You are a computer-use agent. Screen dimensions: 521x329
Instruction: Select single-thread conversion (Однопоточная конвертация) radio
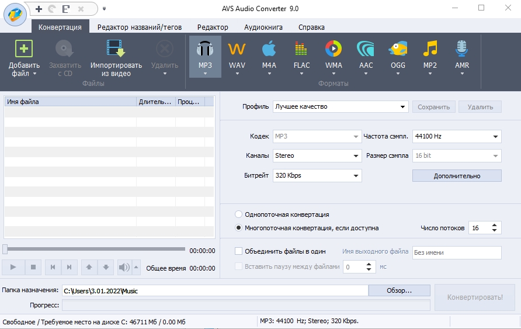click(238, 214)
